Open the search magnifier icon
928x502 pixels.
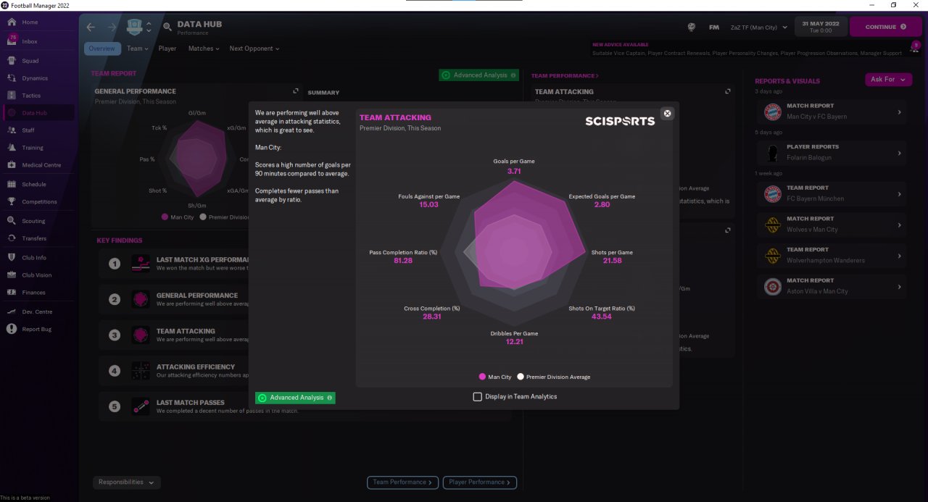pyautogui.click(x=167, y=27)
